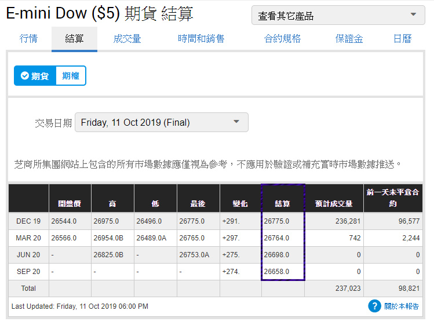The height and width of the screenshot is (325, 434).
Task: Click DEC 19 change +291.
Action: (231, 221)
